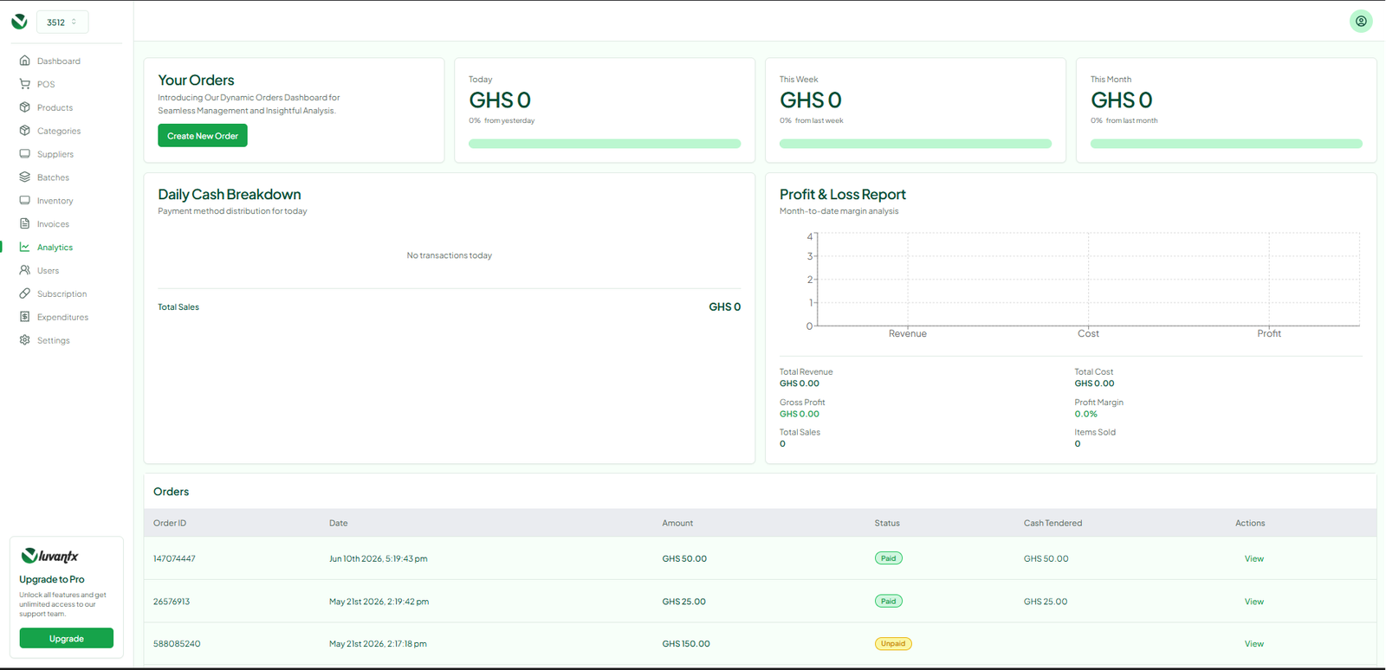Click the Unpaid badge for order 588085240
This screenshot has height=670, width=1386.
[893, 644]
